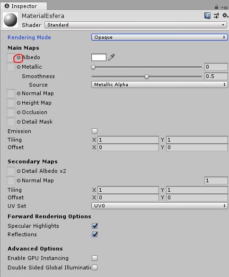Viewport: 229px width, 277px height.
Task: Open the Source dropdown showing Metallic Alpha
Action: coord(159,85)
